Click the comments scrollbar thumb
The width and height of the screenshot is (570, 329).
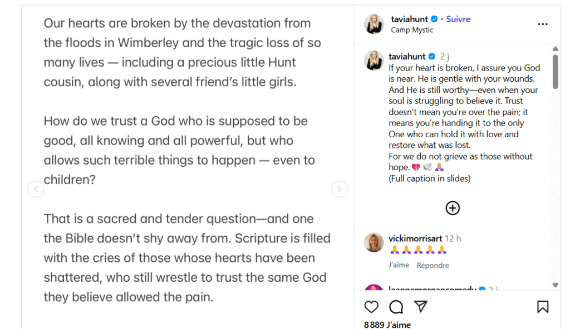pyautogui.click(x=555, y=71)
